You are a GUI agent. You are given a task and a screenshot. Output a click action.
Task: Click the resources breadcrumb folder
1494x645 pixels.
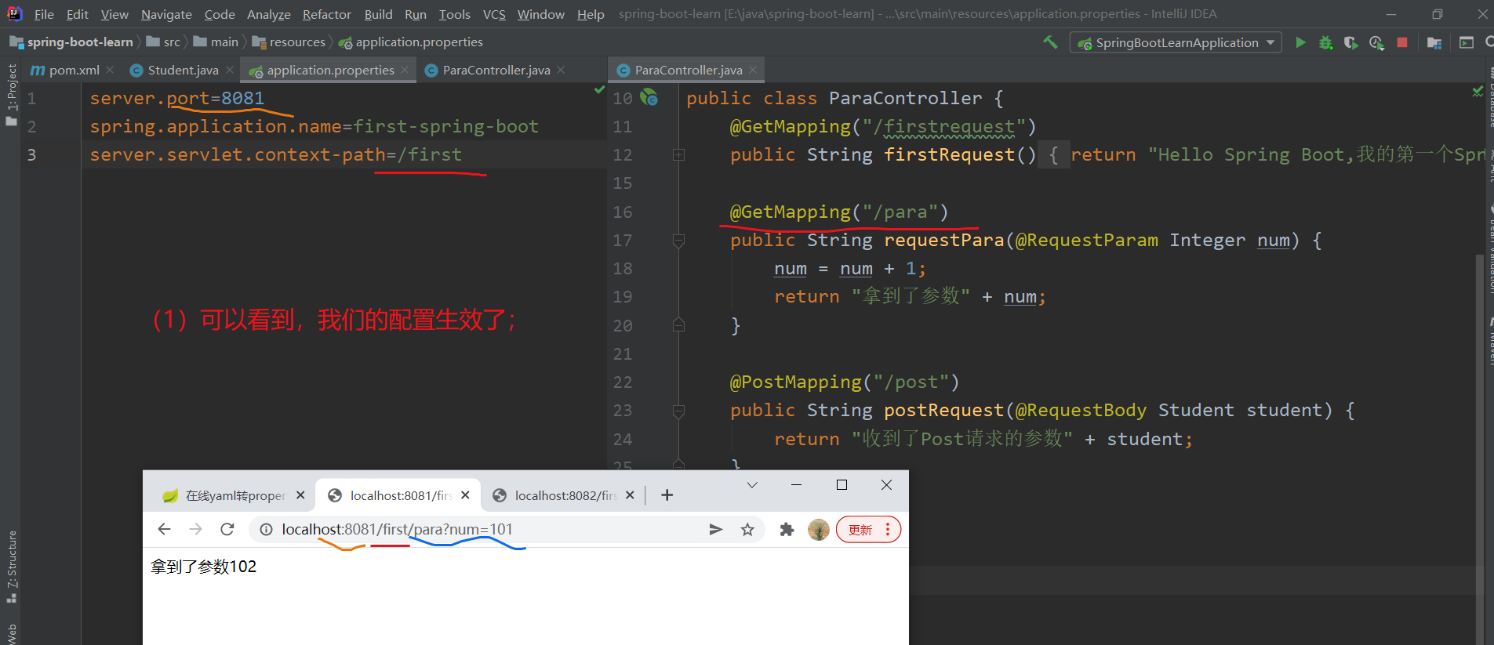pos(289,42)
